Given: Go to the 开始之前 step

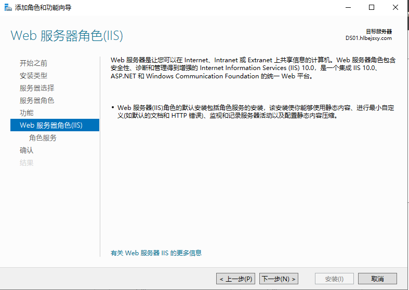Looking at the screenshot, I should (33, 63).
